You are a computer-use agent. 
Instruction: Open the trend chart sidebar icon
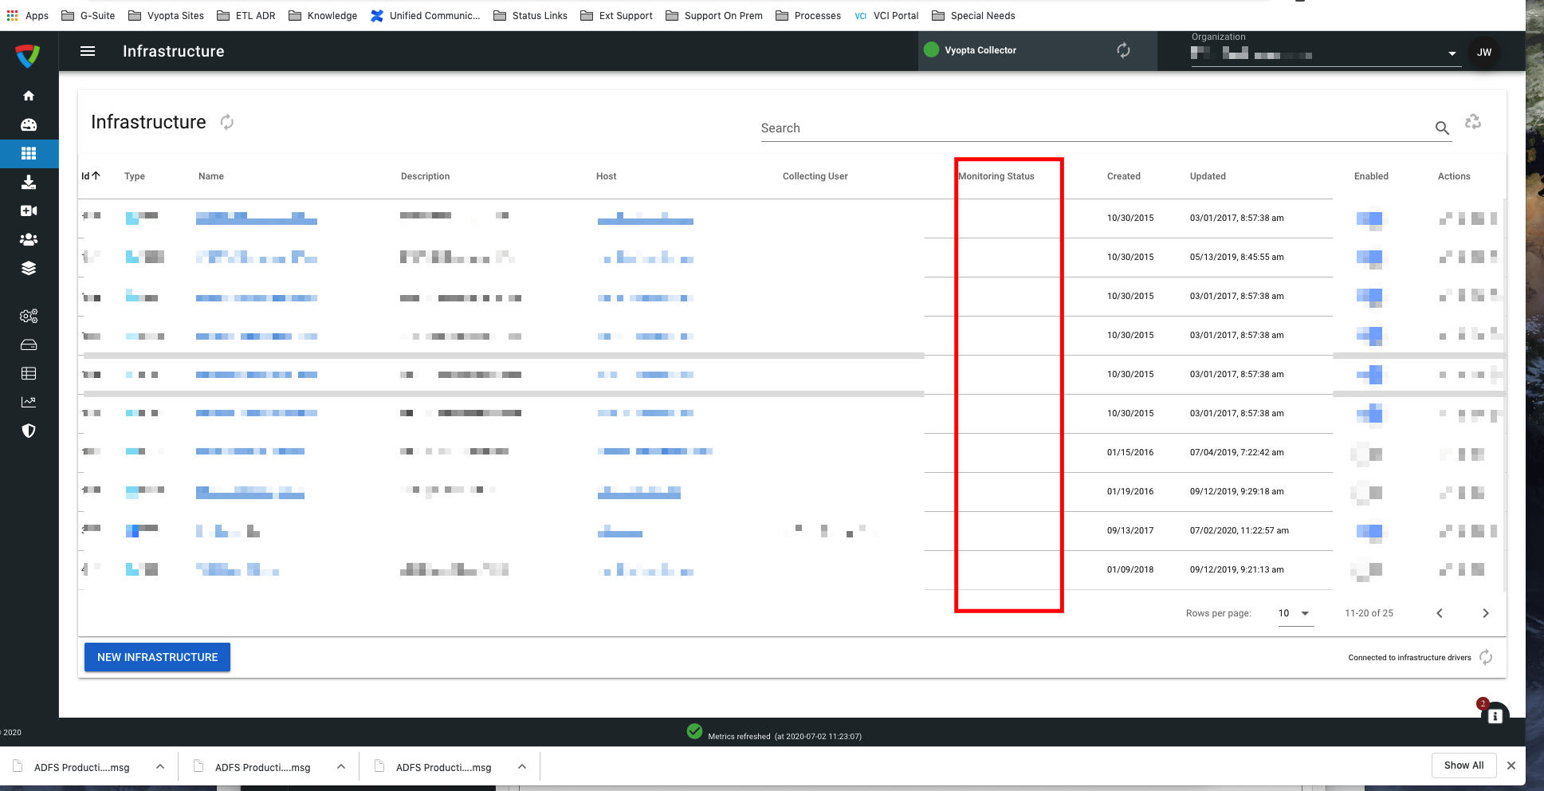coord(29,402)
